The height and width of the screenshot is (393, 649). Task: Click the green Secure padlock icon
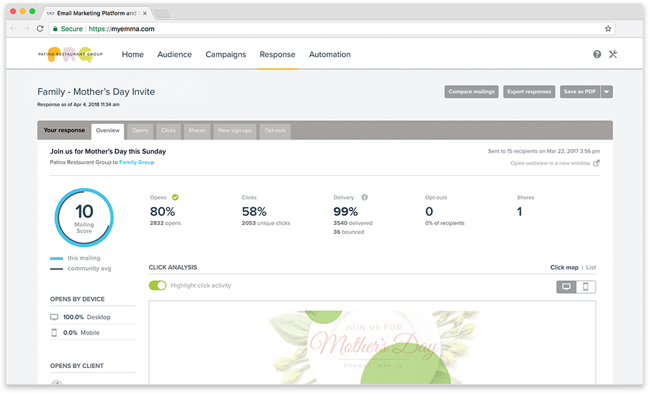tap(55, 29)
